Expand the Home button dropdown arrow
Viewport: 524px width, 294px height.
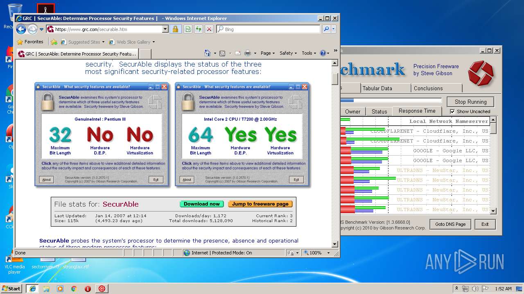click(215, 53)
